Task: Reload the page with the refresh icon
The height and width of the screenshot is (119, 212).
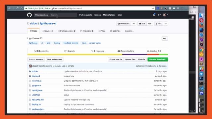Action: click(18, 8)
